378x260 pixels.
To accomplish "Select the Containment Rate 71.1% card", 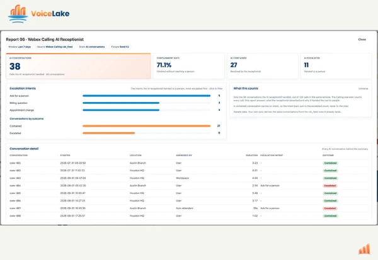I will click(x=189, y=66).
